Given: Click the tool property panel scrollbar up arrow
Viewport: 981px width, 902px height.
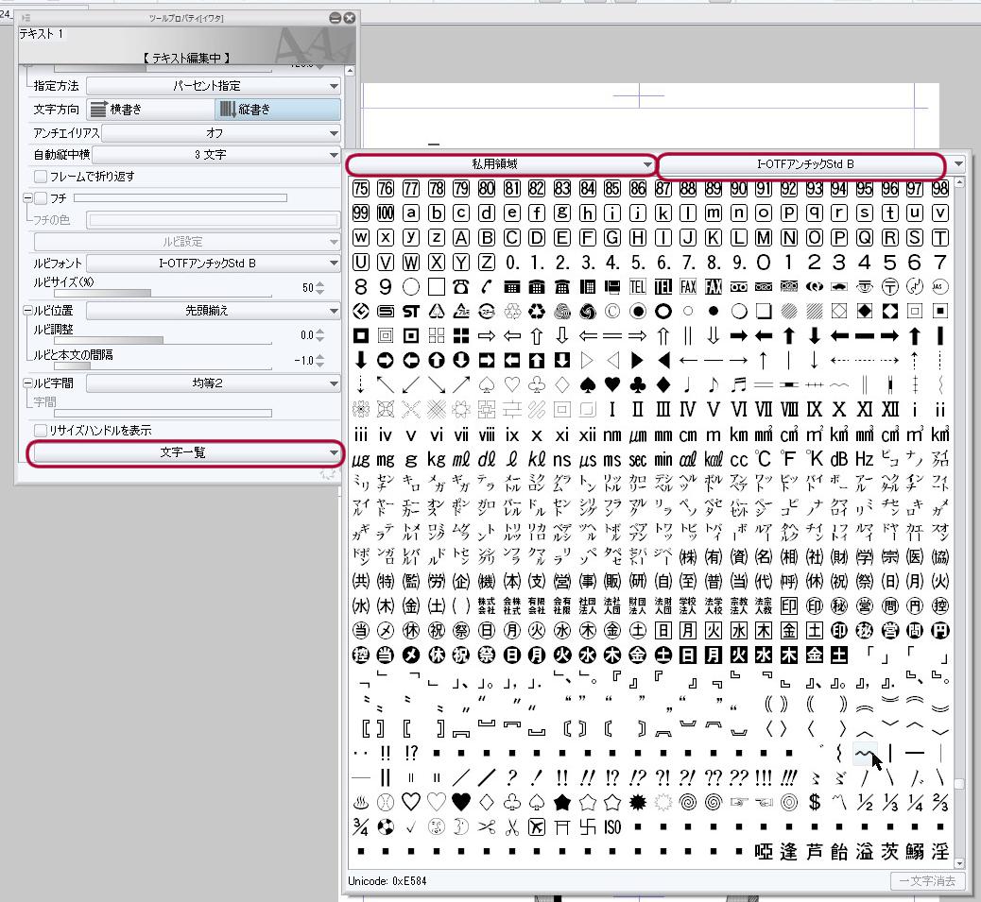Looking at the screenshot, I should click(350, 71).
